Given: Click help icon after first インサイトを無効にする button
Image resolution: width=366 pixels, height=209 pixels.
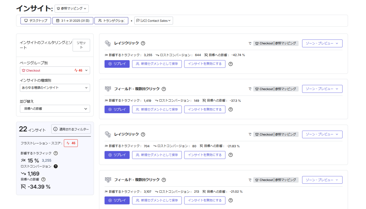Looking at the screenshot, I should point(231,64).
